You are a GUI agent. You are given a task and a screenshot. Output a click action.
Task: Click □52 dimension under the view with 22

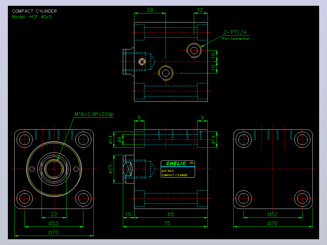(x=54, y=223)
